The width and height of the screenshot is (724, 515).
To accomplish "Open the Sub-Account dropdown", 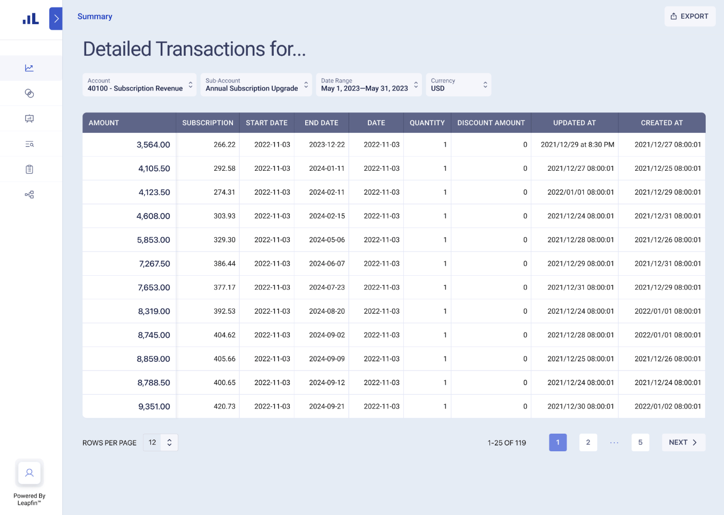I will pos(256,85).
